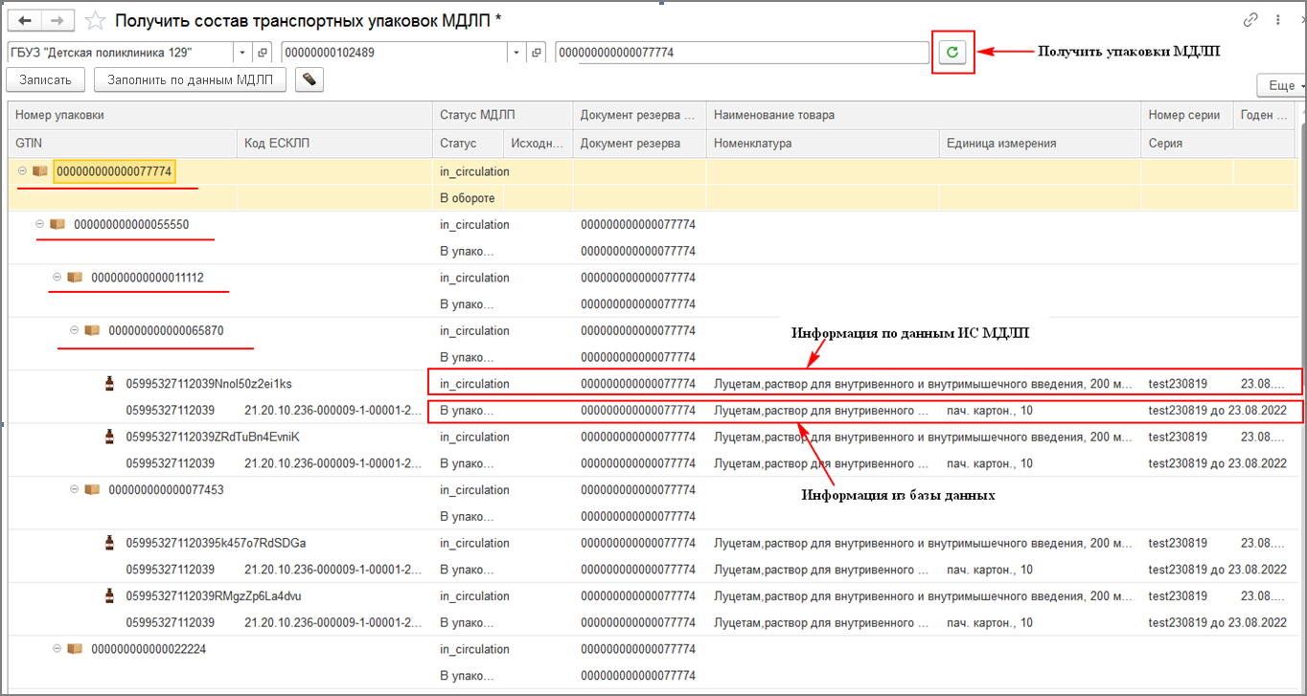Screen dimensions: 1307x696
Task: Click box icon of package 000000000000065870
Action: (92, 330)
